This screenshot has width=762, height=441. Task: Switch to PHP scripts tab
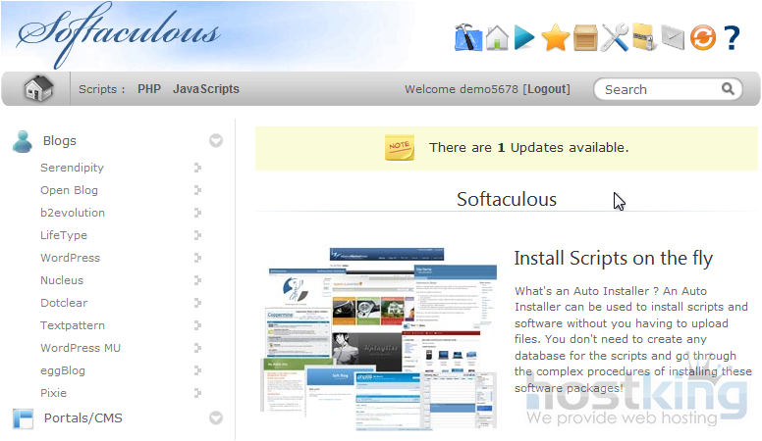click(149, 89)
